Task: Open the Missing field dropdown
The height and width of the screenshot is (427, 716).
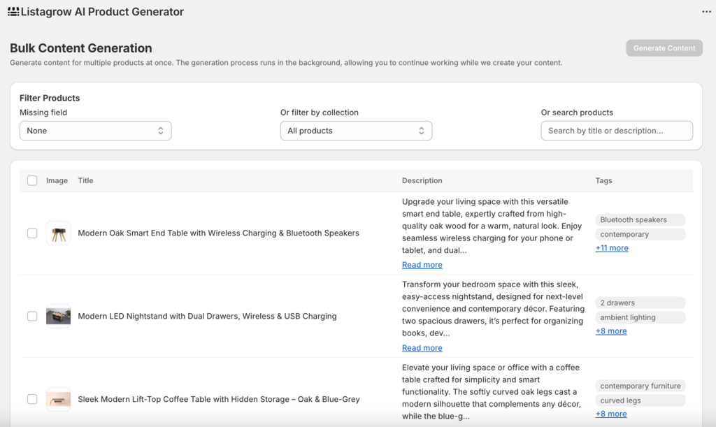Action: (95, 131)
